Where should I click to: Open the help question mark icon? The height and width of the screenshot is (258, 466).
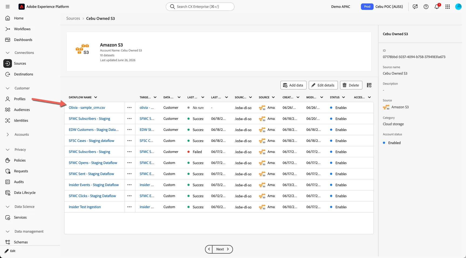[x=426, y=6]
